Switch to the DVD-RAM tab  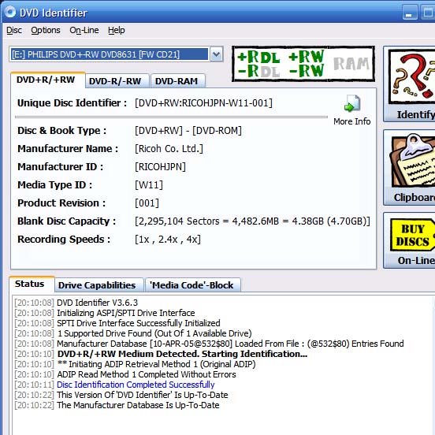(178, 81)
